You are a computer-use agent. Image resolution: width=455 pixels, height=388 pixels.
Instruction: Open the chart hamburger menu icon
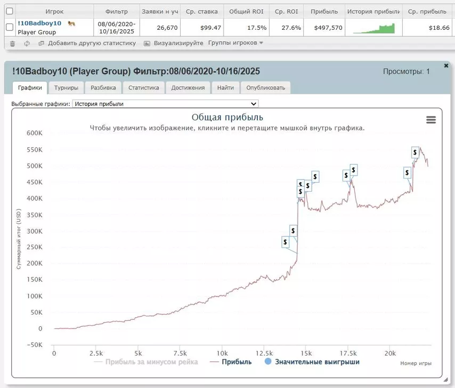[x=431, y=120]
